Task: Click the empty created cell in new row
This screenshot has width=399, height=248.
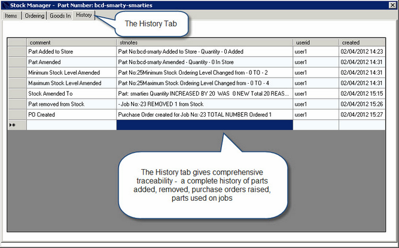Action: pyautogui.click(x=362, y=125)
